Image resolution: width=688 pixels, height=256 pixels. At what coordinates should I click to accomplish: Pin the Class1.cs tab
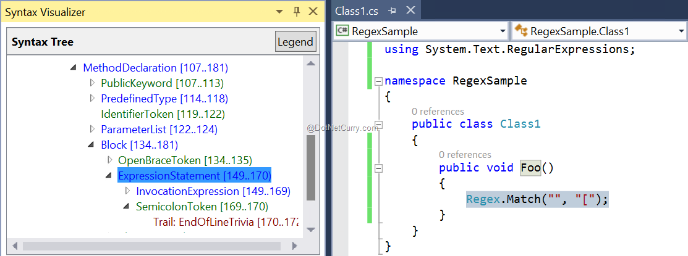click(393, 11)
